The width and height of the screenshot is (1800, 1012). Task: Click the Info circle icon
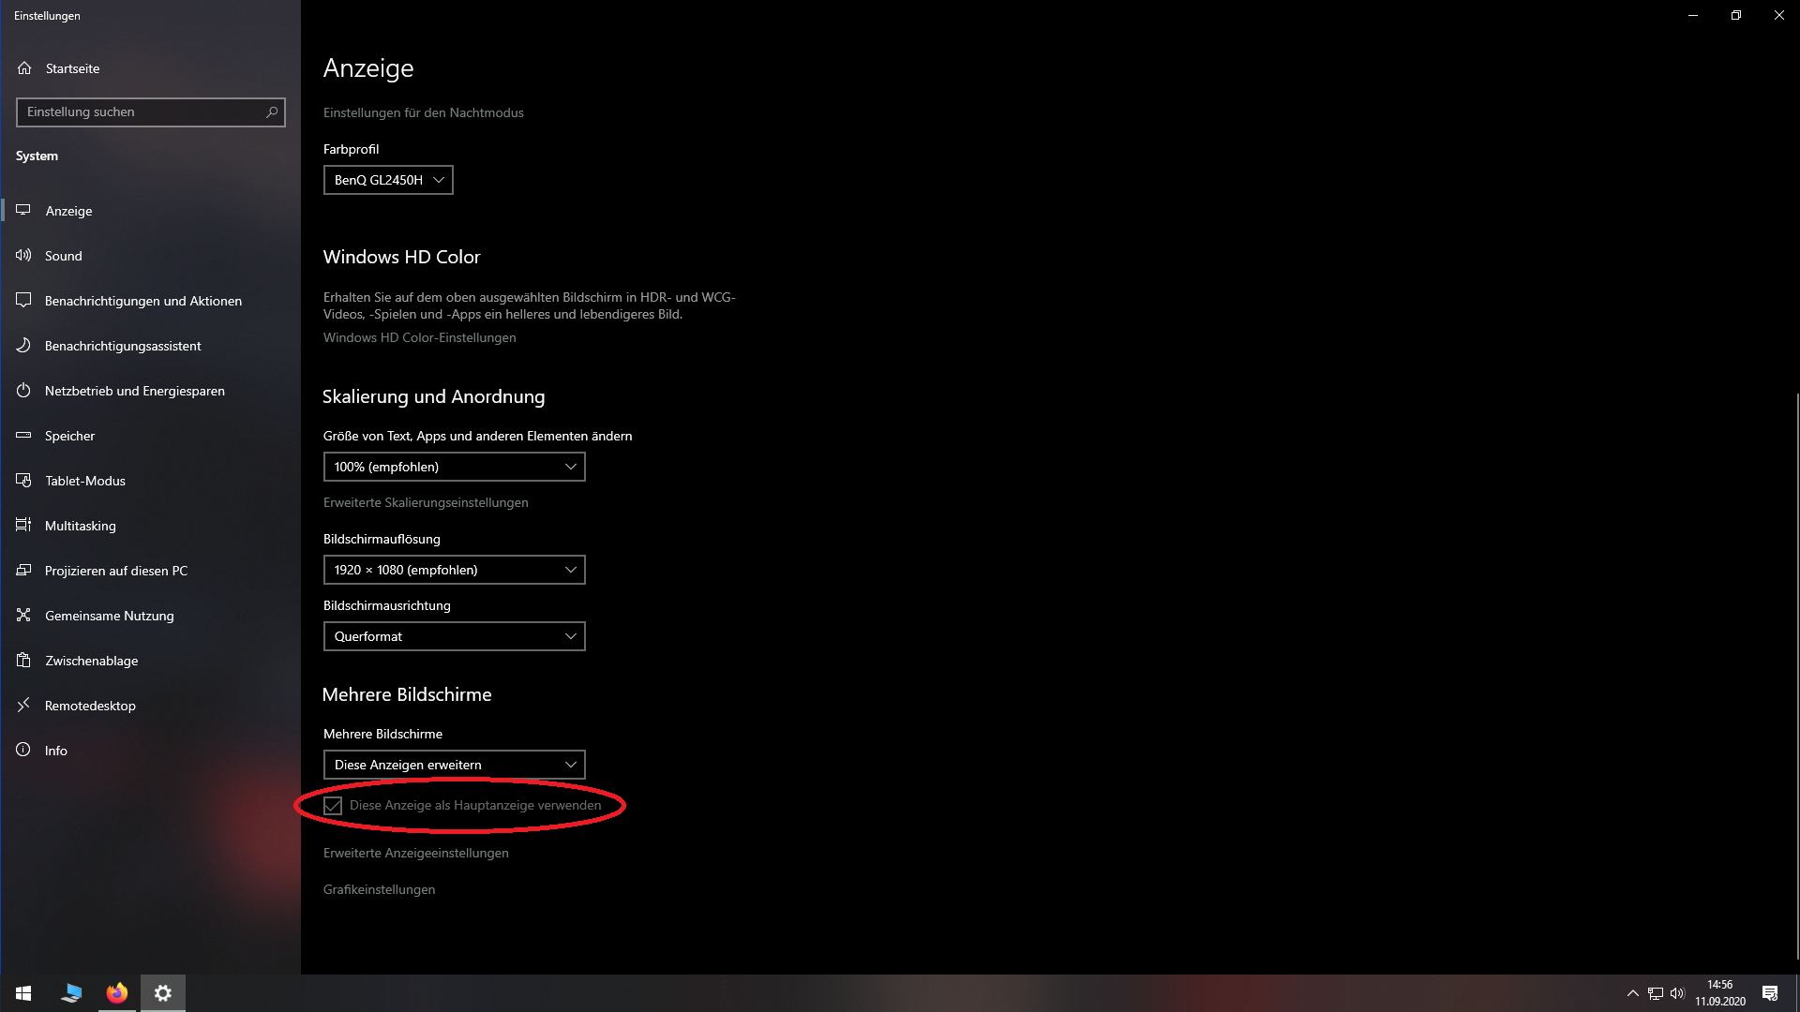pyautogui.click(x=23, y=751)
